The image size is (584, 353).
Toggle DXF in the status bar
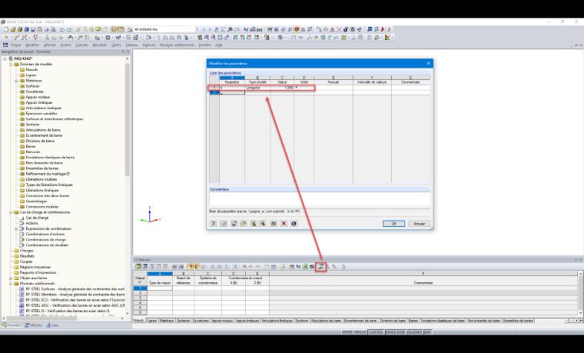coord(427,332)
